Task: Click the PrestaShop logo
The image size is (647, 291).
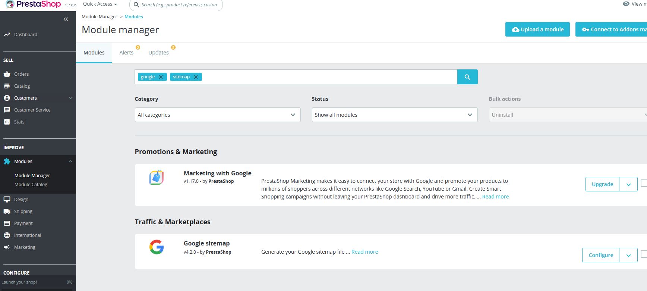Action: [x=33, y=4]
